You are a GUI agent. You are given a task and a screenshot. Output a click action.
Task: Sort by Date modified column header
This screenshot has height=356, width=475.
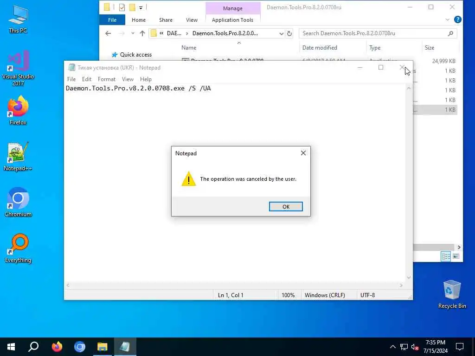(x=320, y=48)
